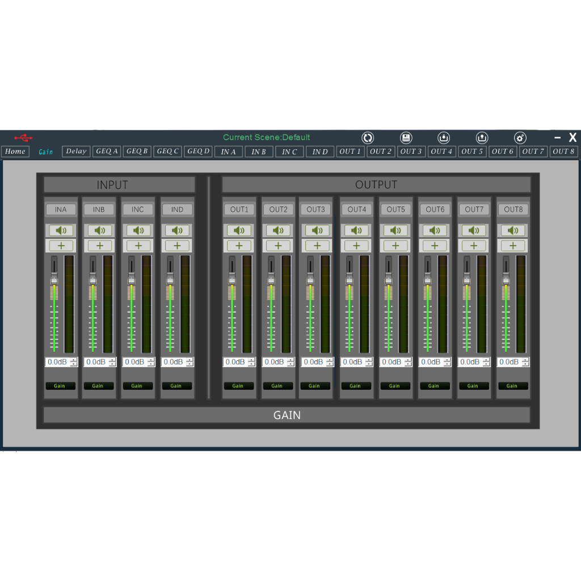This screenshot has width=581, height=581.
Task: Switch to the Delay tab
Action: point(76,151)
